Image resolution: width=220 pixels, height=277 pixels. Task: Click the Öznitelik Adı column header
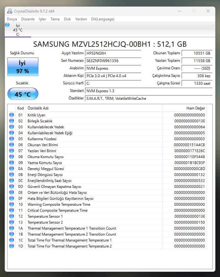click(x=94, y=108)
